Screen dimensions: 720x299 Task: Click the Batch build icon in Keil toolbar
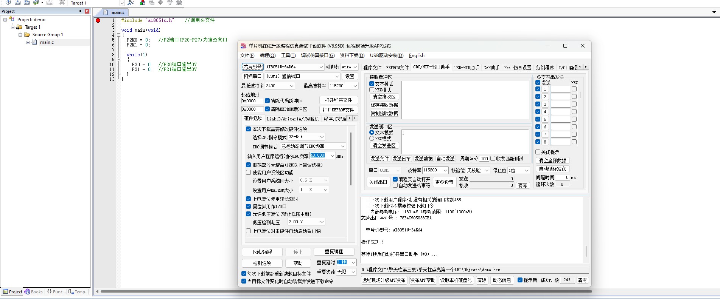(x=36, y=2)
